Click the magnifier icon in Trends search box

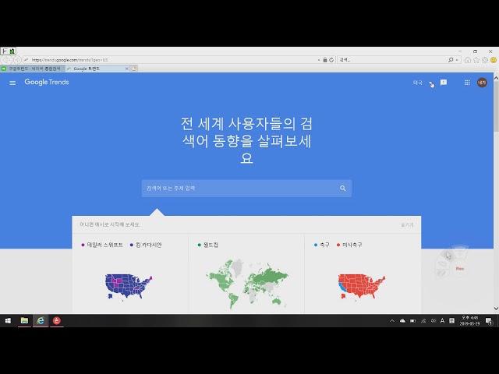click(x=343, y=189)
